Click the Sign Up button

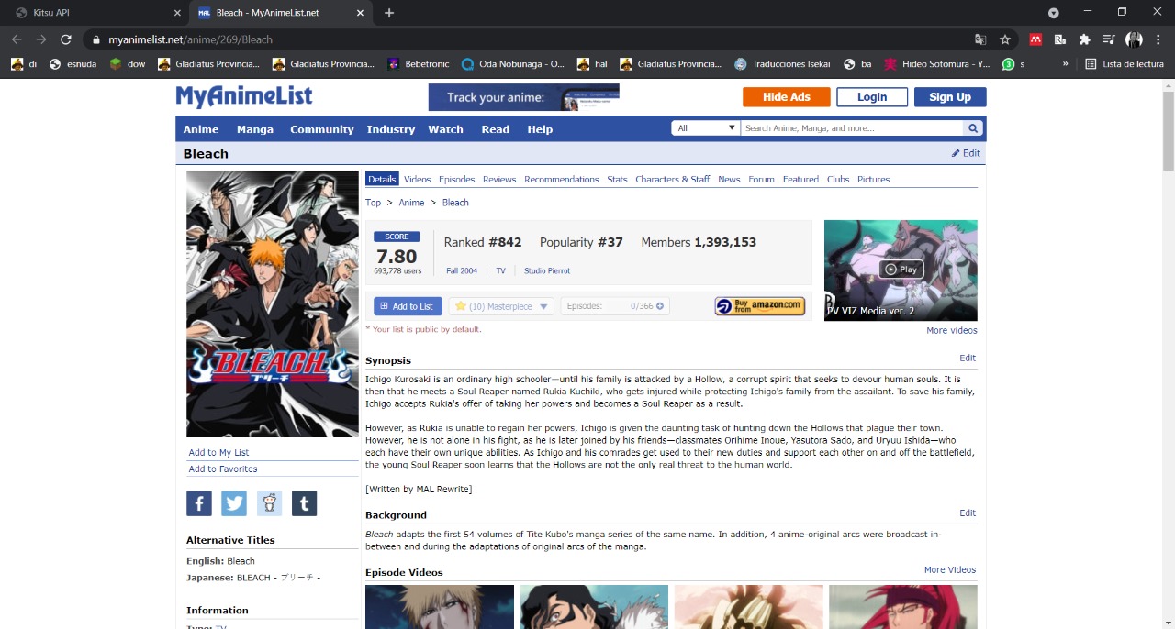(949, 96)
